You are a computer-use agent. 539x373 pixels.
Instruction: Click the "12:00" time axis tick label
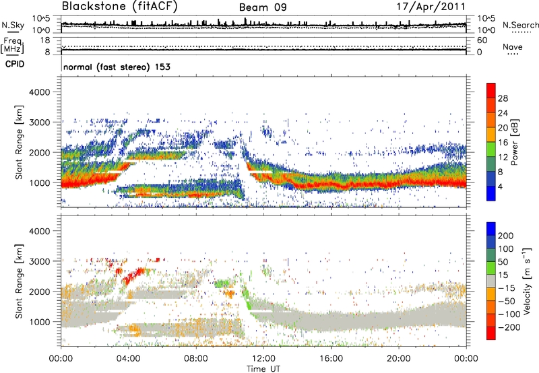(263, 359)
